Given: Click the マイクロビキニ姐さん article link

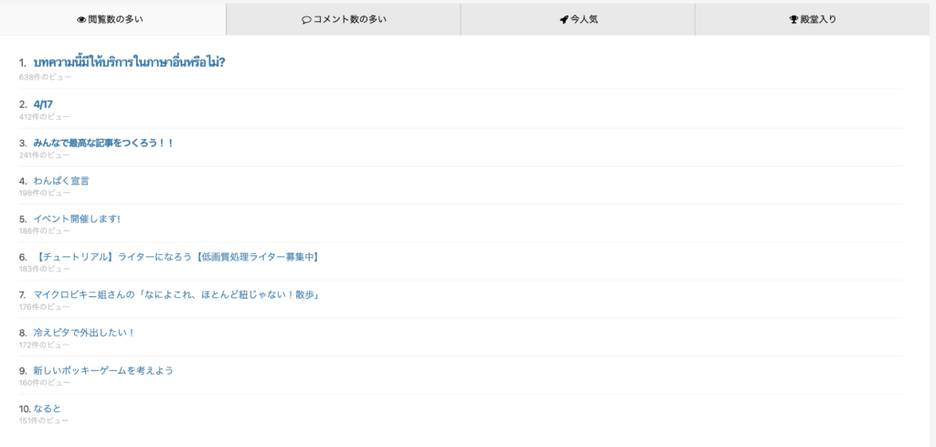Looking at the screenshot, I should click(x=175, y=294).
